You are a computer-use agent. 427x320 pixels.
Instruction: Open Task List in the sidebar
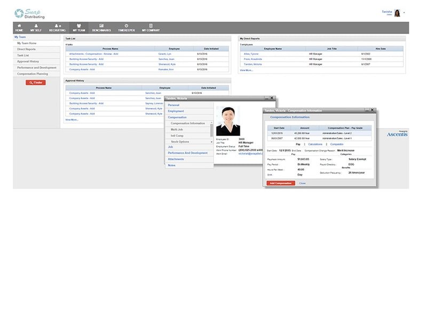tap(23, 55)
